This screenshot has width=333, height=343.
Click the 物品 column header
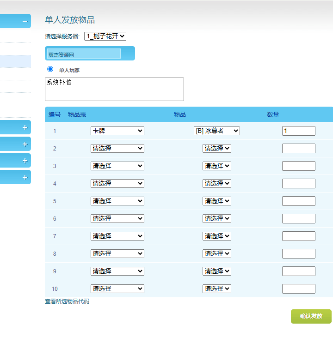[x=180, y=114]
